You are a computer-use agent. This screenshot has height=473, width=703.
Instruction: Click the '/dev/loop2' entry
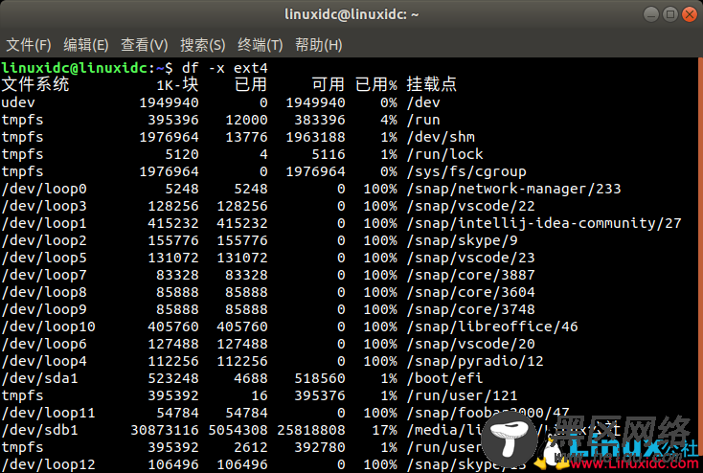click(44, 240)
